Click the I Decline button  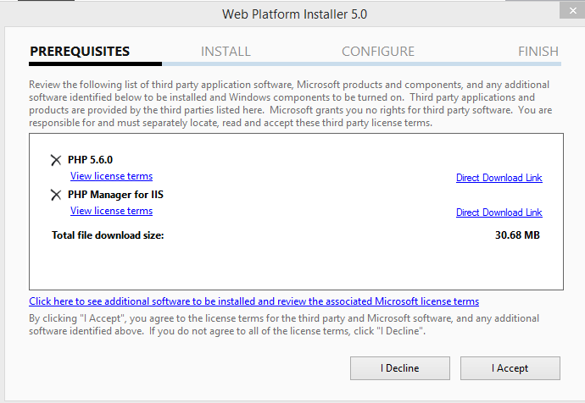(x=400, y=368)
